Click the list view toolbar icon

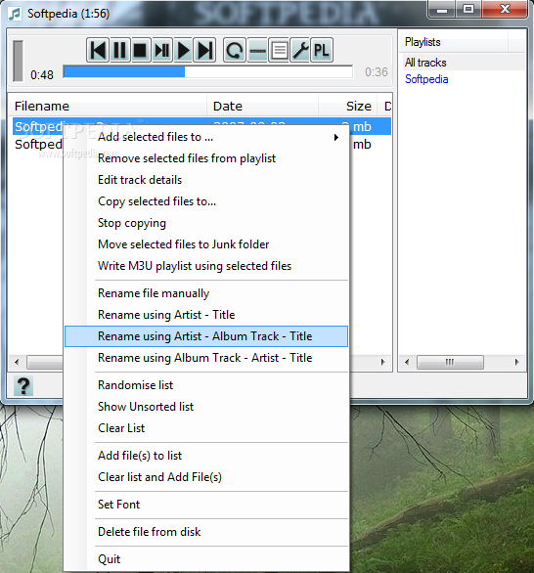coord(280,50)
